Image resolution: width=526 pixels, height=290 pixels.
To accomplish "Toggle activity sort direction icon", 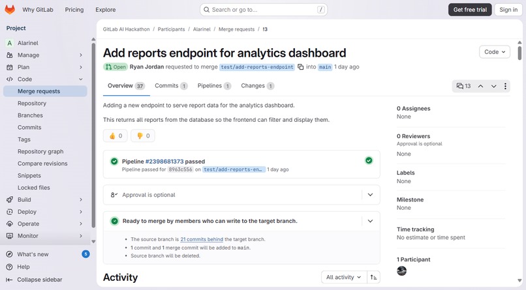I will click(373, 277).
